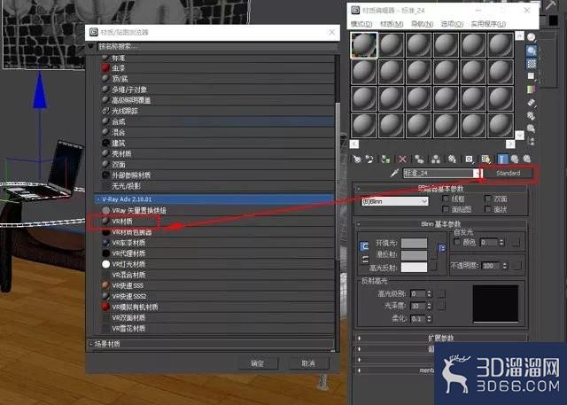Click the colorful Video Color Check icon
Viewport: 567px width, 405px height.
click(x=532, y=89)
